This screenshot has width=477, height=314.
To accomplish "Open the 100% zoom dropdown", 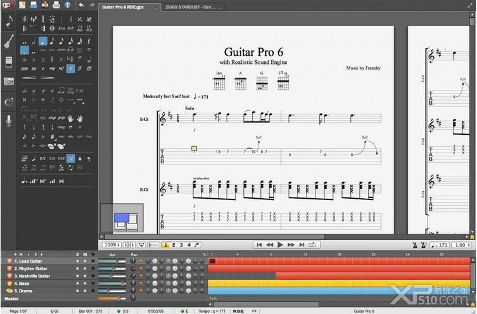I will pyautogui.click(x=112, y=245).
